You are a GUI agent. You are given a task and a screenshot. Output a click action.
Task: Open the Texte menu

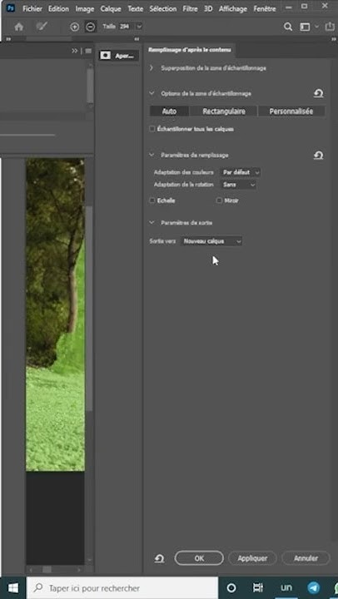pos(135,8)
